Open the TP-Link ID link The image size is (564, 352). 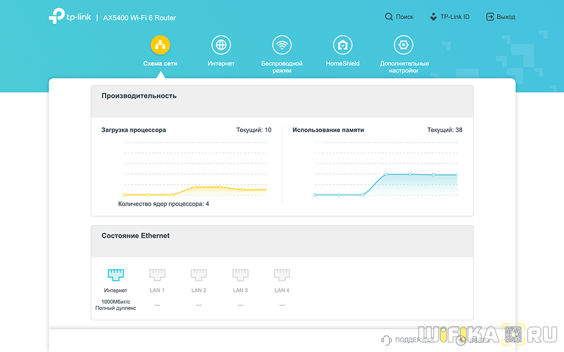pyautogui.click(x=449, y=17)
